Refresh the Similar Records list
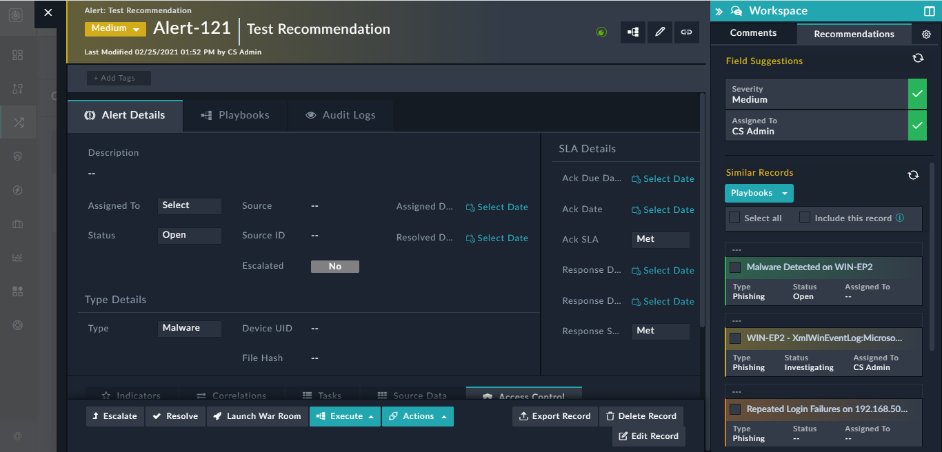942x452 pixels. tap(913, 175)
